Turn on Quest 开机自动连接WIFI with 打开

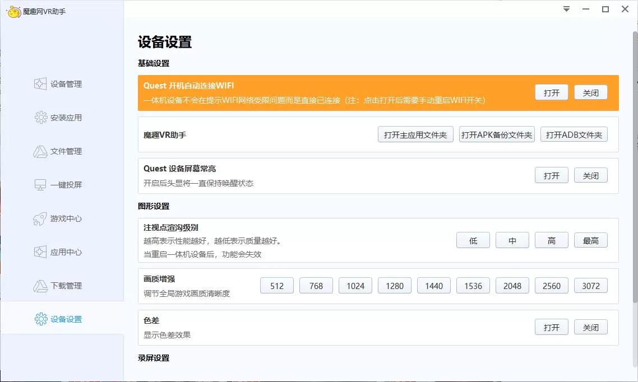pos(551,92)
